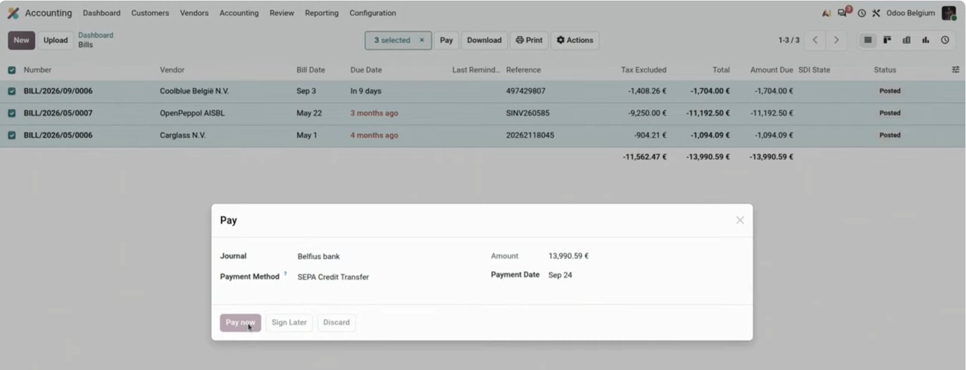Click reference 20262118045
The width and height of the screenshot is (966, 370).
[x=530, y=135]
